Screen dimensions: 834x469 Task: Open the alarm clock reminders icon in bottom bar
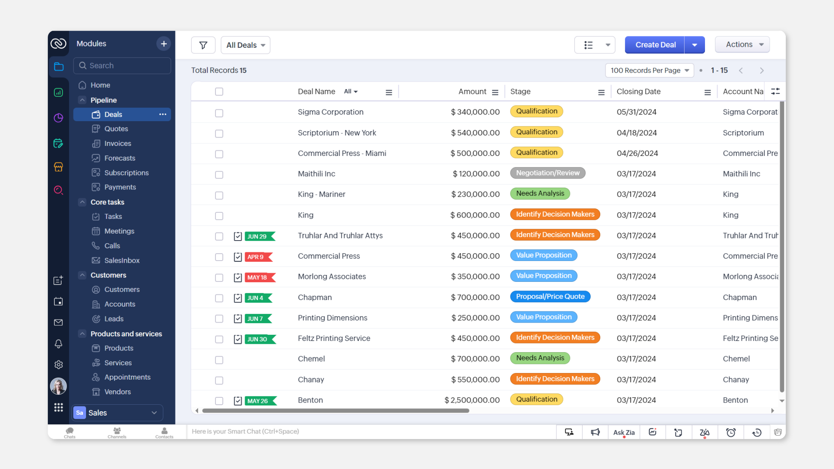[x=731, y=432]
